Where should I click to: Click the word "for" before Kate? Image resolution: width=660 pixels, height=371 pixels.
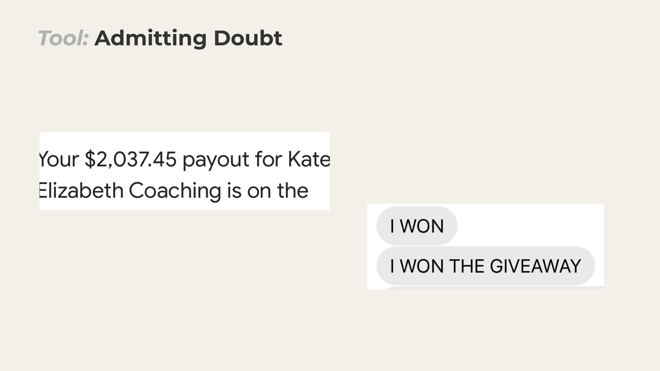click(x=268, y=159)
